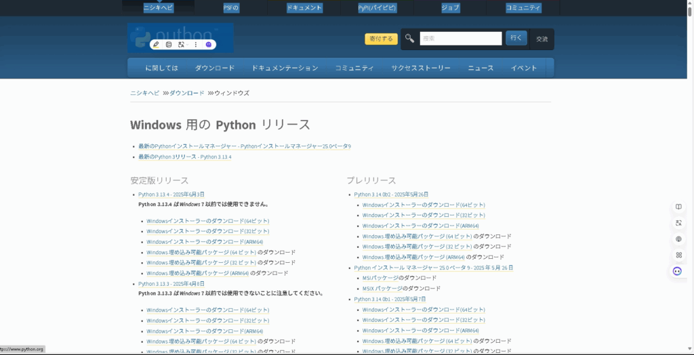
Task: Switch to the コミュニティ top tab
Action: (523, 8)
